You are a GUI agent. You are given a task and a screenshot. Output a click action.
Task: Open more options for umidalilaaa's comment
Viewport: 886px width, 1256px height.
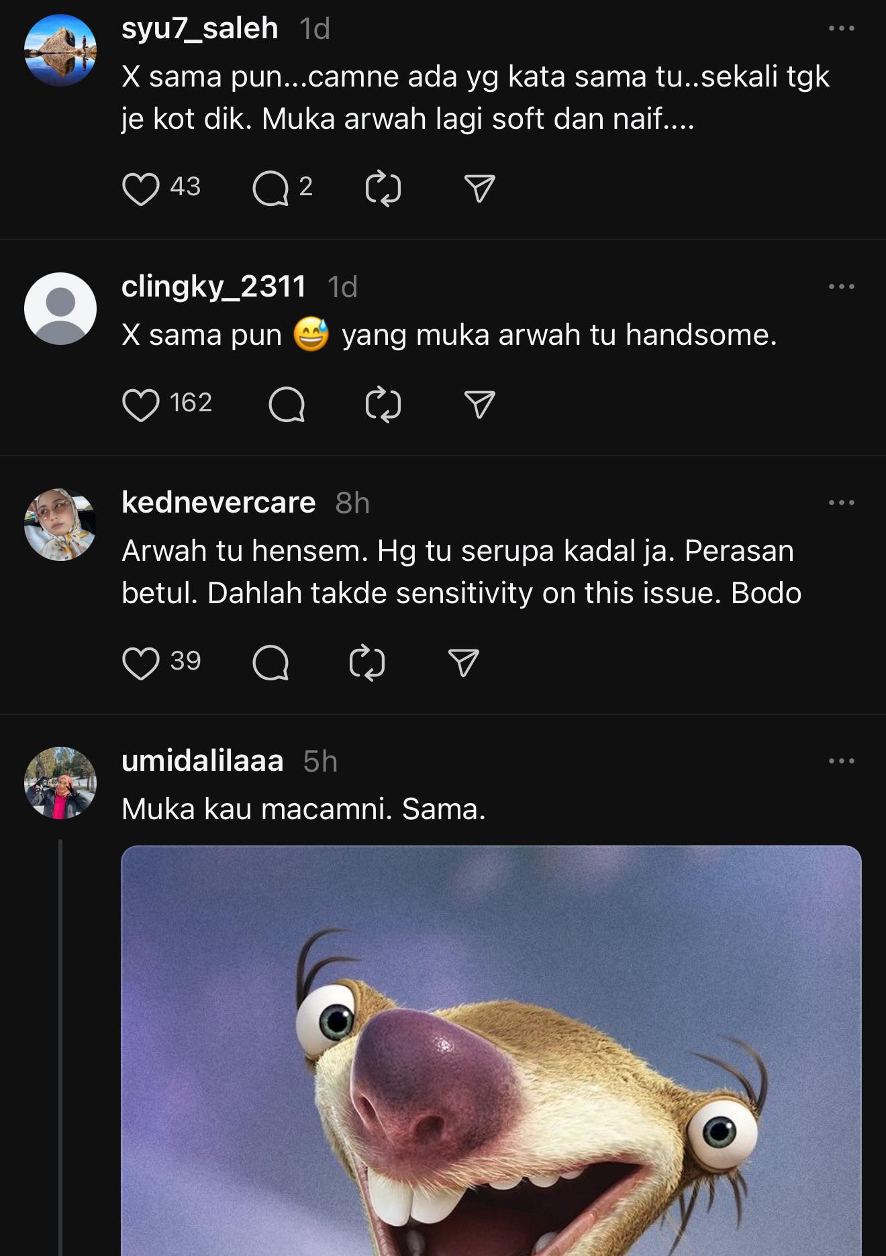[x=841, y=762]
